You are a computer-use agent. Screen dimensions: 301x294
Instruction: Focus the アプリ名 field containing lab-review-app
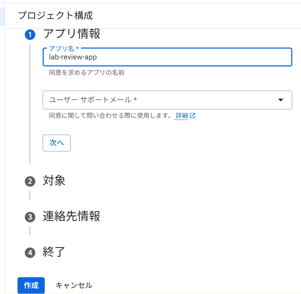click(x=167, y=57)
